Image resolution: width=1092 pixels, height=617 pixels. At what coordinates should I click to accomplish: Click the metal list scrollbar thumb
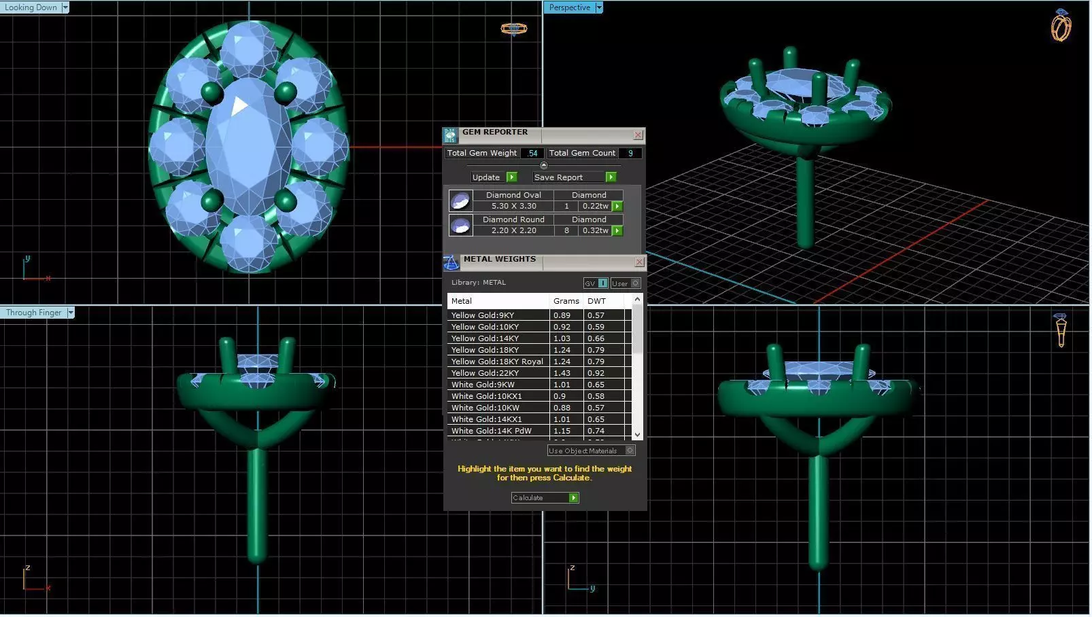point(637,329)
